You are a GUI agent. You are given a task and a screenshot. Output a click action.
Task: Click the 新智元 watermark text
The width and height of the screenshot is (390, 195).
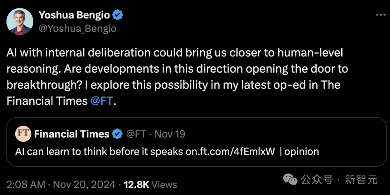[x=361, y=179]
